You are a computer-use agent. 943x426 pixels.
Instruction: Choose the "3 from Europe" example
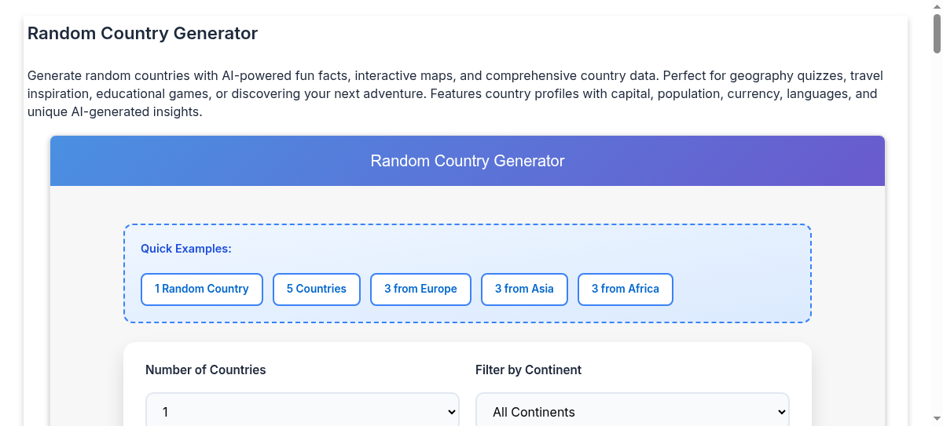(x=420, y=289)
